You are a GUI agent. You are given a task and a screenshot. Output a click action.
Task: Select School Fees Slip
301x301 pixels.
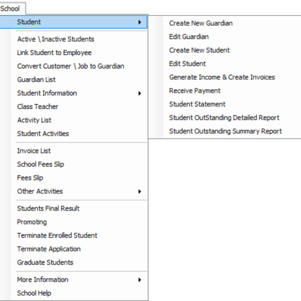pos(41,164)
